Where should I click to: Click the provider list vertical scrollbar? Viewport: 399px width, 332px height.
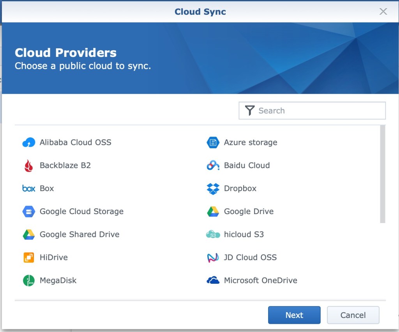383,174
